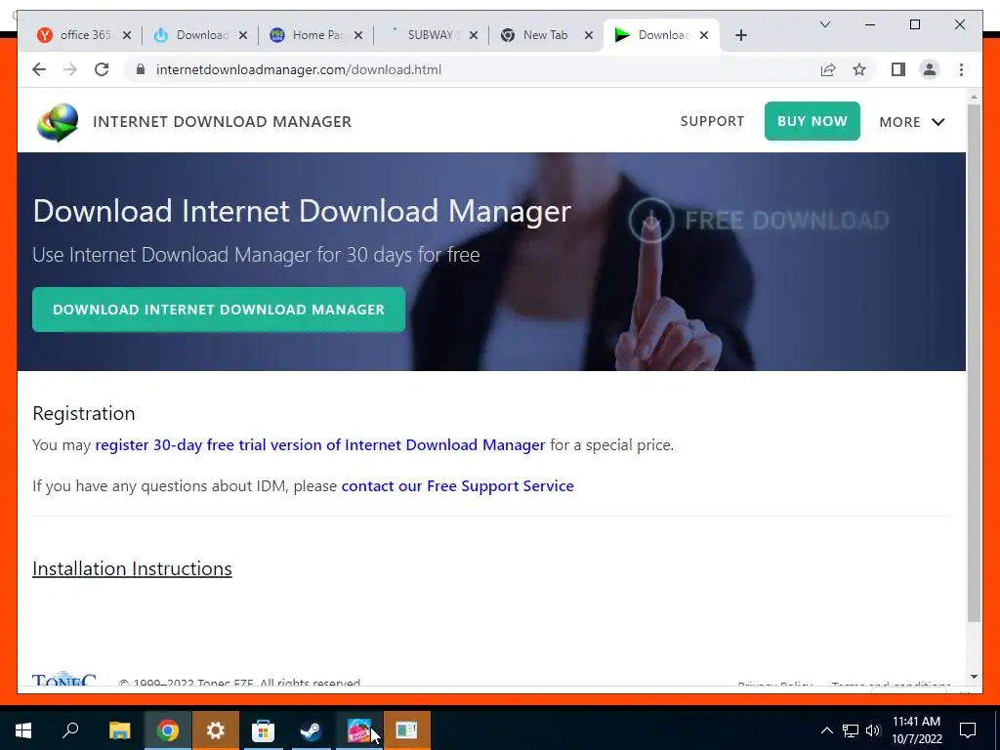The width and height of the screenshot is (1000, 750).
Task: Open File Explorer from the taskbar
Action: [x=119, y=730]
